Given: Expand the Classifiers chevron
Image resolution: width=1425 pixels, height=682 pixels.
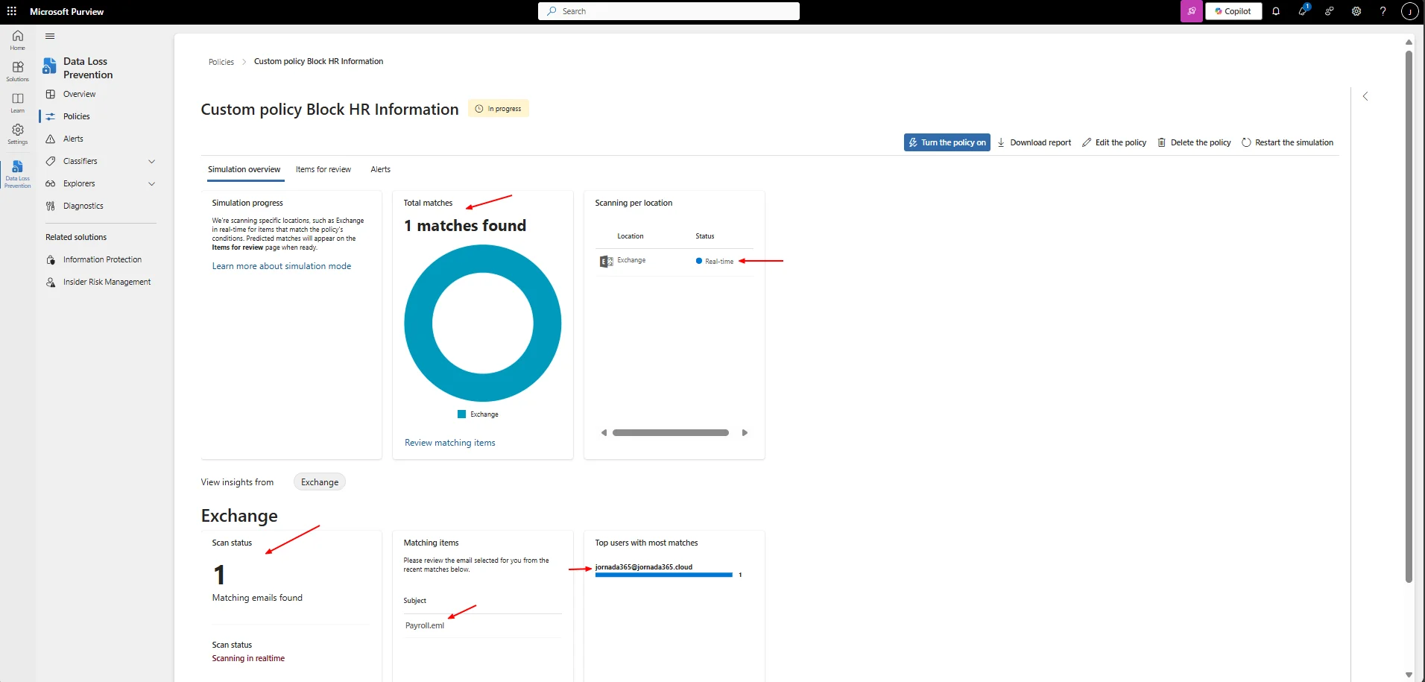Looking at the screenshot, I should click(x=151, y=161).
